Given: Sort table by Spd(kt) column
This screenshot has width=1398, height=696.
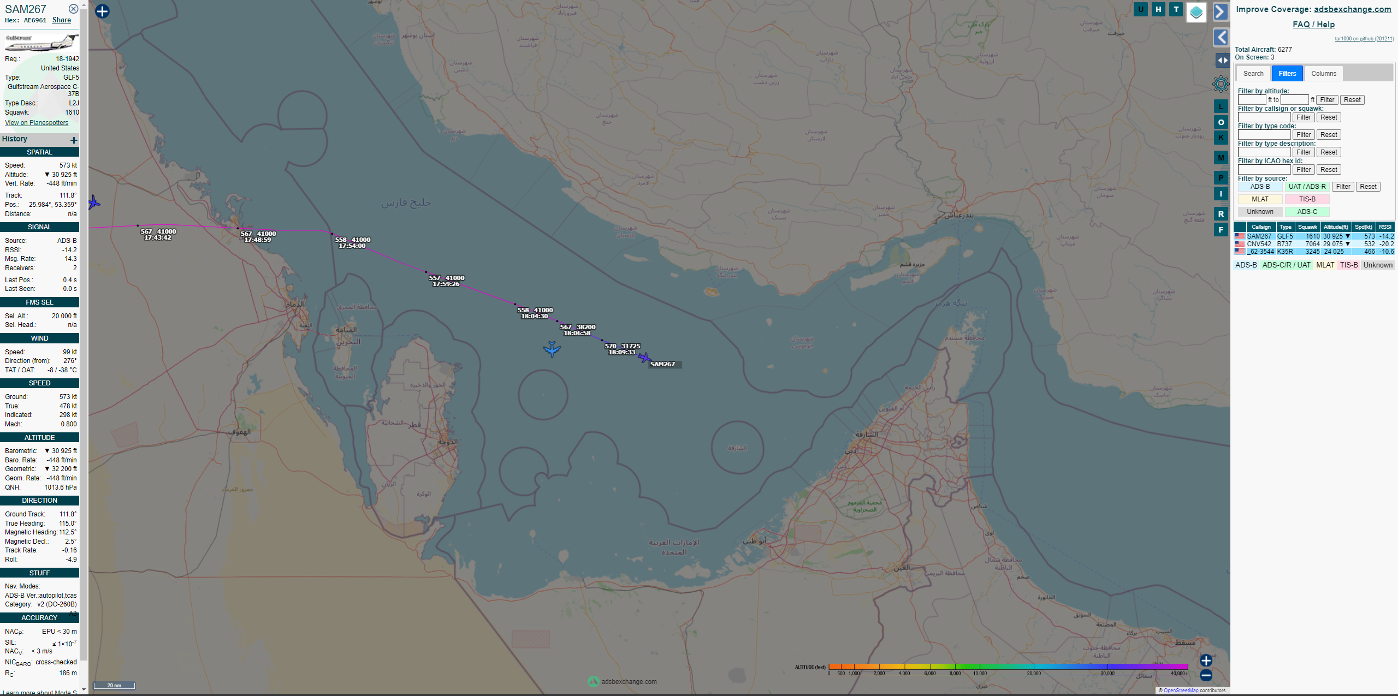Looking at the screenshot, I should pyautogui.click(x=1363, y=227).
